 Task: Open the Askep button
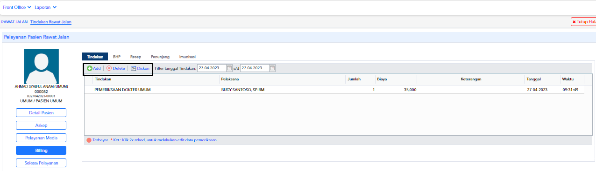41,125
